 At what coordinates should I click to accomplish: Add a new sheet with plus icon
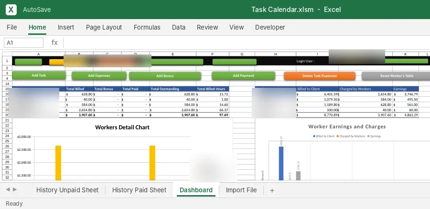tap(272, 190)
